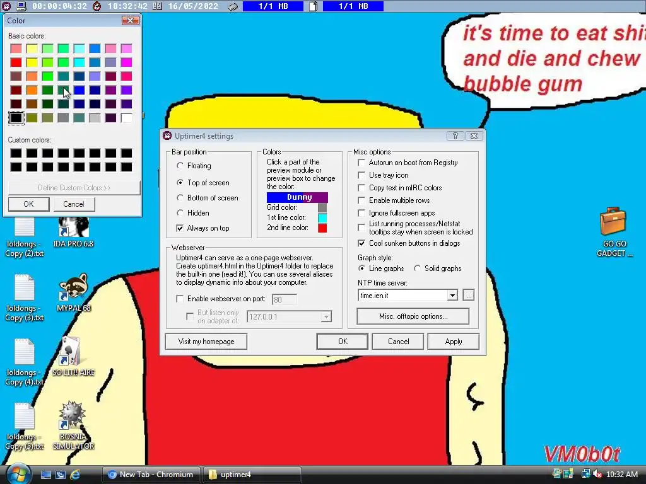Viewport: 646px width, 484px height.
Task: Click the Dummy preview box
Action: pyautogui.click(x=298, y=197)
